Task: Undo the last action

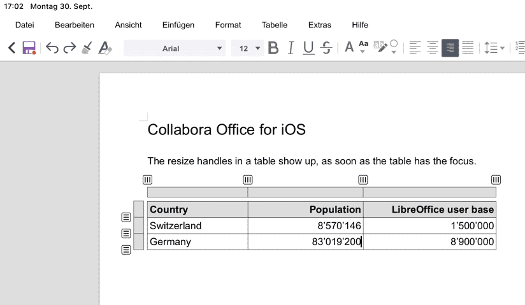Action: coord(52,48)
